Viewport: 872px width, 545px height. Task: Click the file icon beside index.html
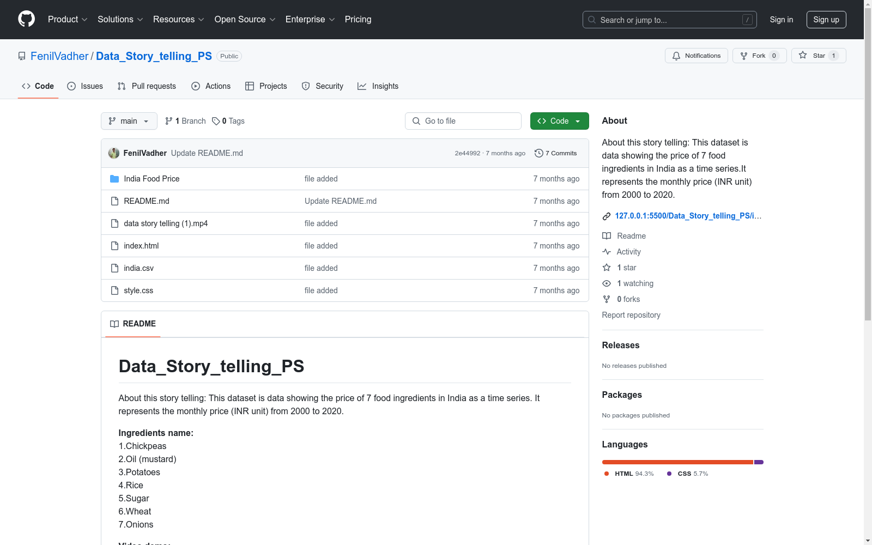point(114,246)
